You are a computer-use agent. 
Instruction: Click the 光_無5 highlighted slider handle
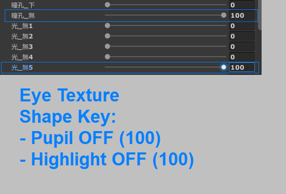224,67
